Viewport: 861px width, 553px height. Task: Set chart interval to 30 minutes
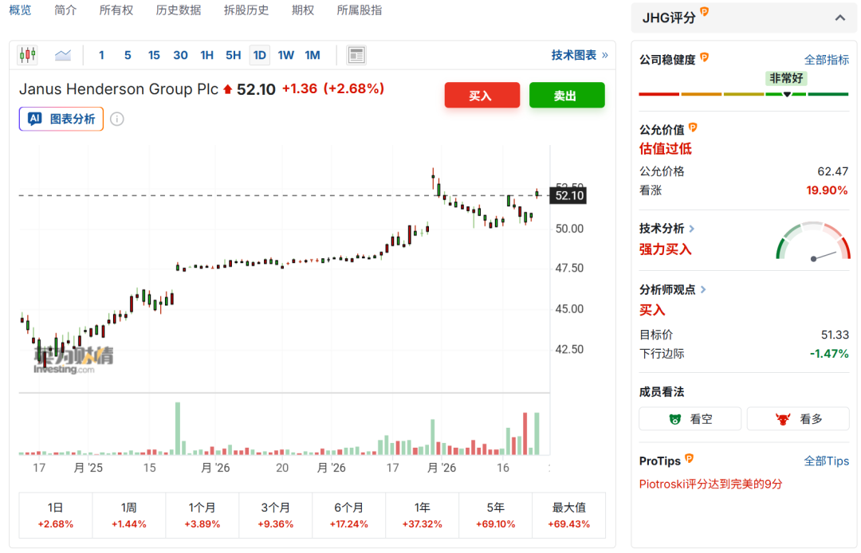click(181, 56)
